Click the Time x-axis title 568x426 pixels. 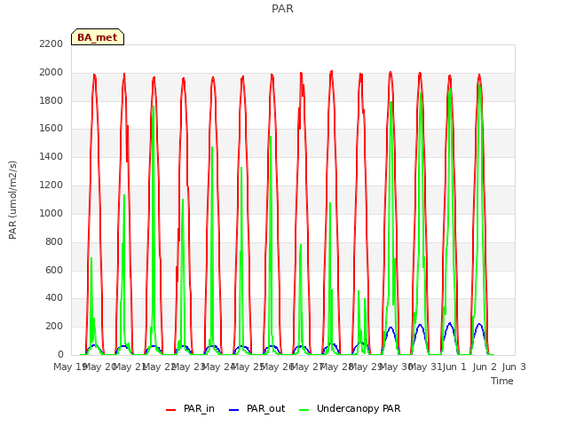pyautogui.click(x=502, y=381)
